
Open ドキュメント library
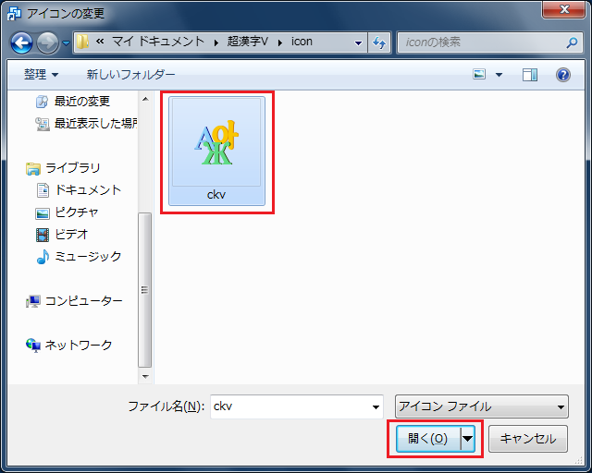click(x=87, y=190)
